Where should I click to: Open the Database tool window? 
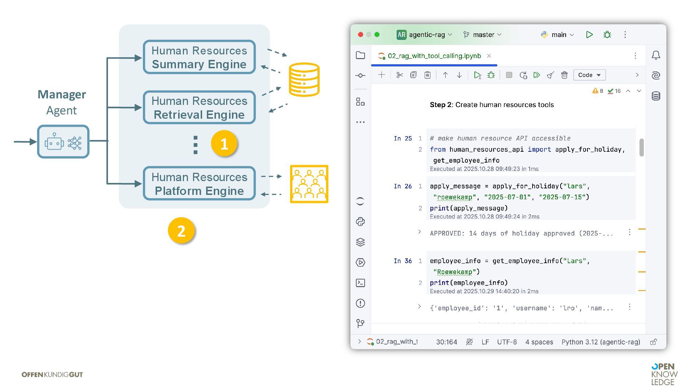coord(656,96)
